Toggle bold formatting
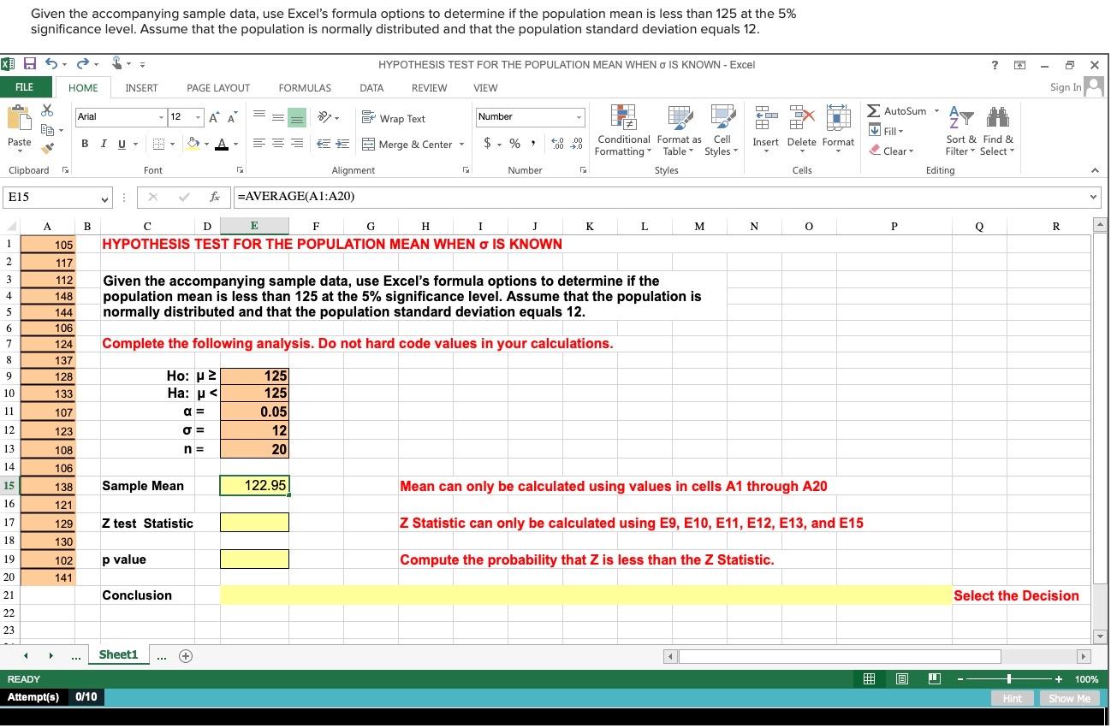Viewport: 1117px width, 728px height. 85,144
